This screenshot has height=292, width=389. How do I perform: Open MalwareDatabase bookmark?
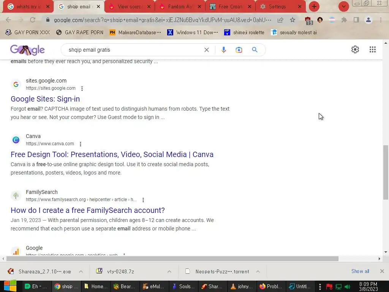pos(135,32)
